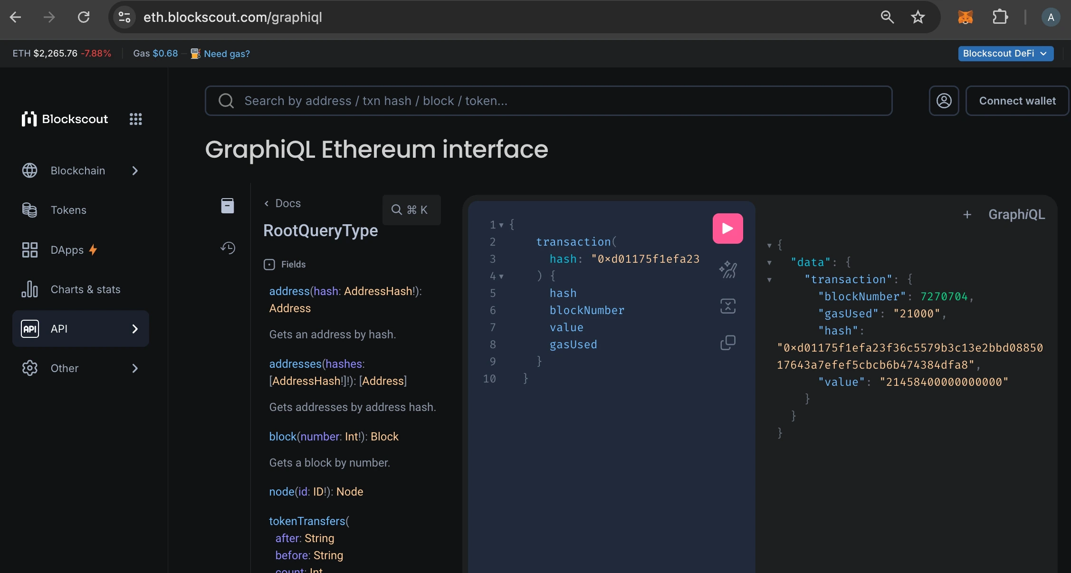This screenshot has width=1071, height=573.
Task: Add a new GraphiQL tab
Action: pyautogui.click(x=967, y=215)
